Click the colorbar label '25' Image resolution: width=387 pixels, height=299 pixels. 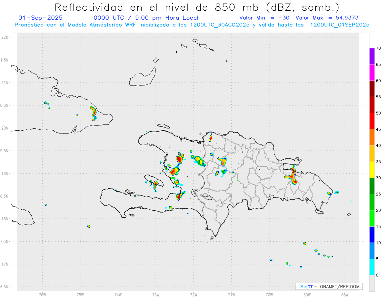(379, 194)
